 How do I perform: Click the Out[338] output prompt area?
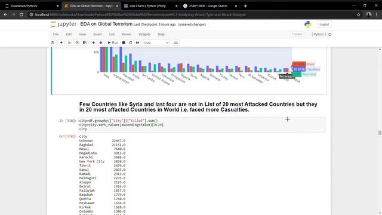click(67, 136)
